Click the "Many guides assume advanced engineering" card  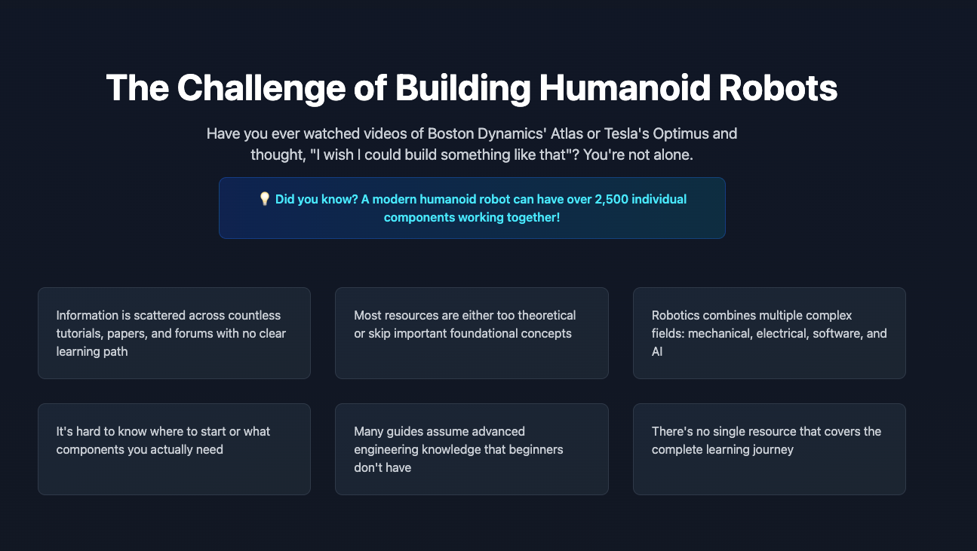[x=472, y=449]
